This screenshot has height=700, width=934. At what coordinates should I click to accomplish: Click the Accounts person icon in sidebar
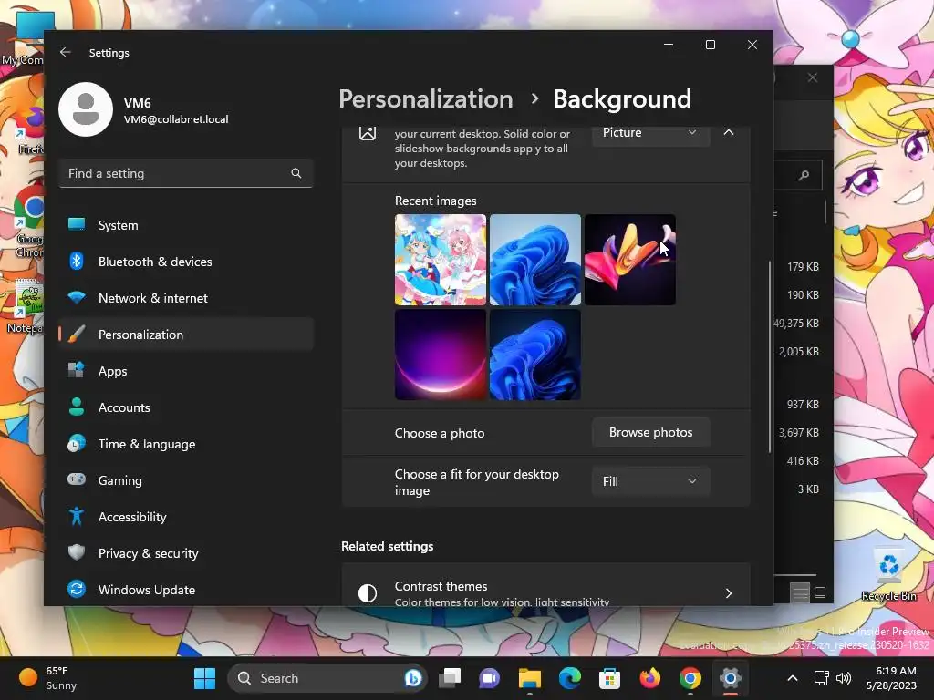click(x=77, y=407)
